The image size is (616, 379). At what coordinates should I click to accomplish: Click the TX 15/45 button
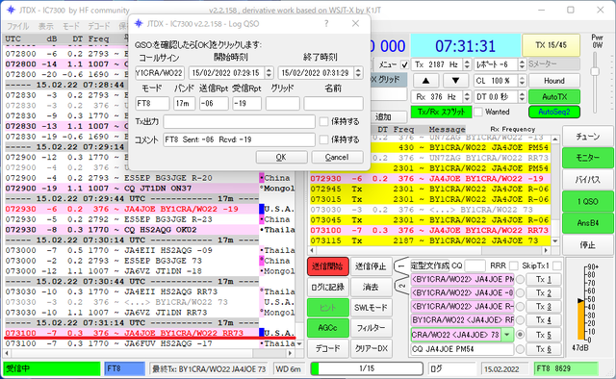pos(551,45)
